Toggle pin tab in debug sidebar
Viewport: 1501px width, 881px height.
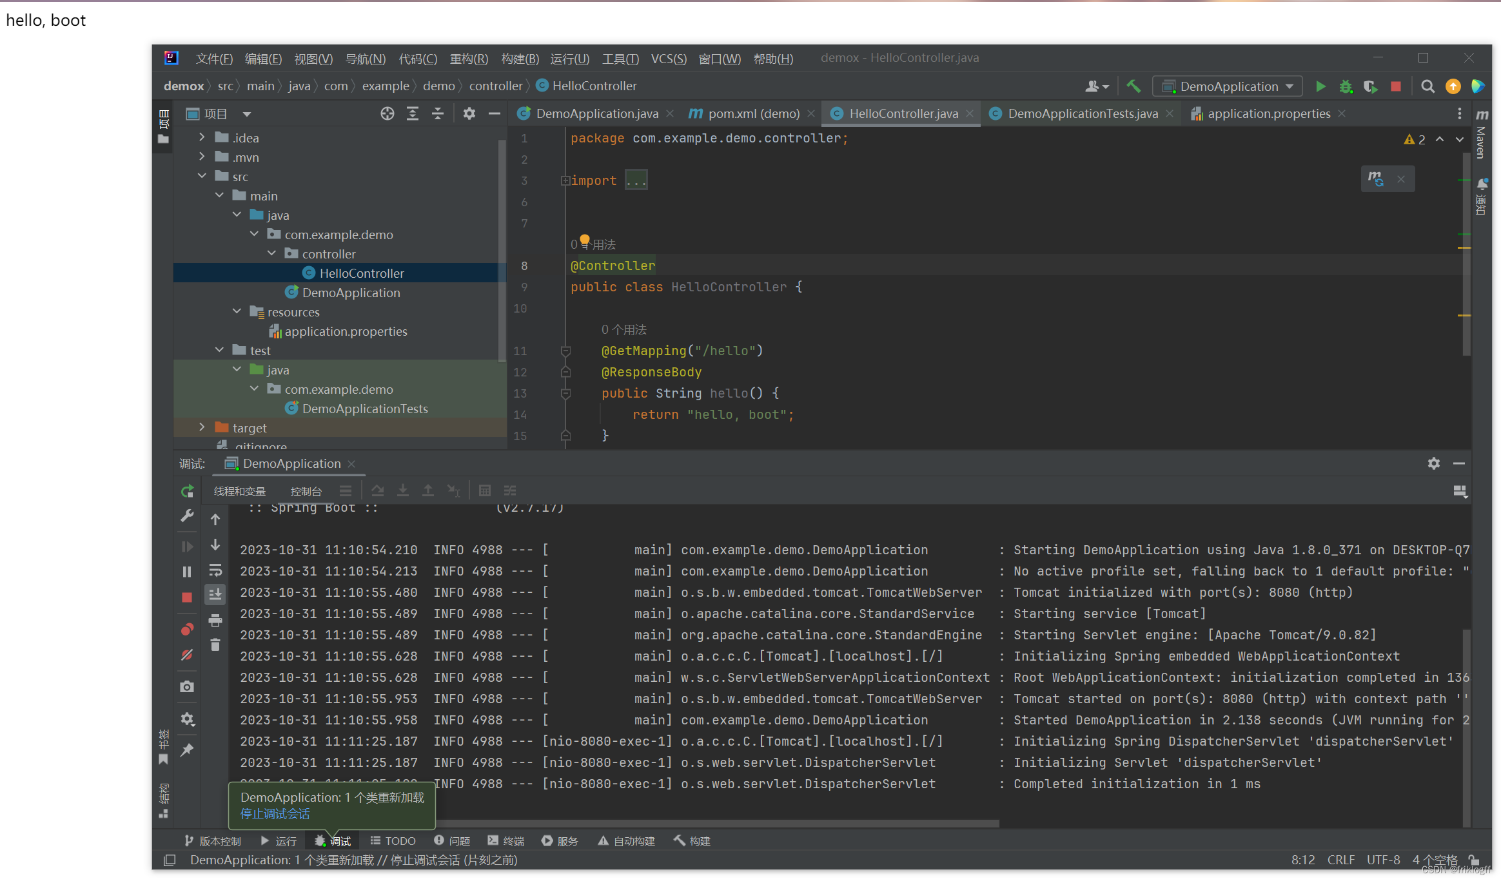(x=187, y=750)
